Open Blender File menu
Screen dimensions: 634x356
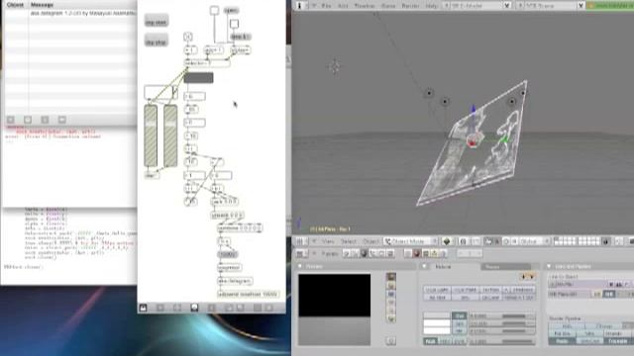pyautogui.click(x=326, y=6)
